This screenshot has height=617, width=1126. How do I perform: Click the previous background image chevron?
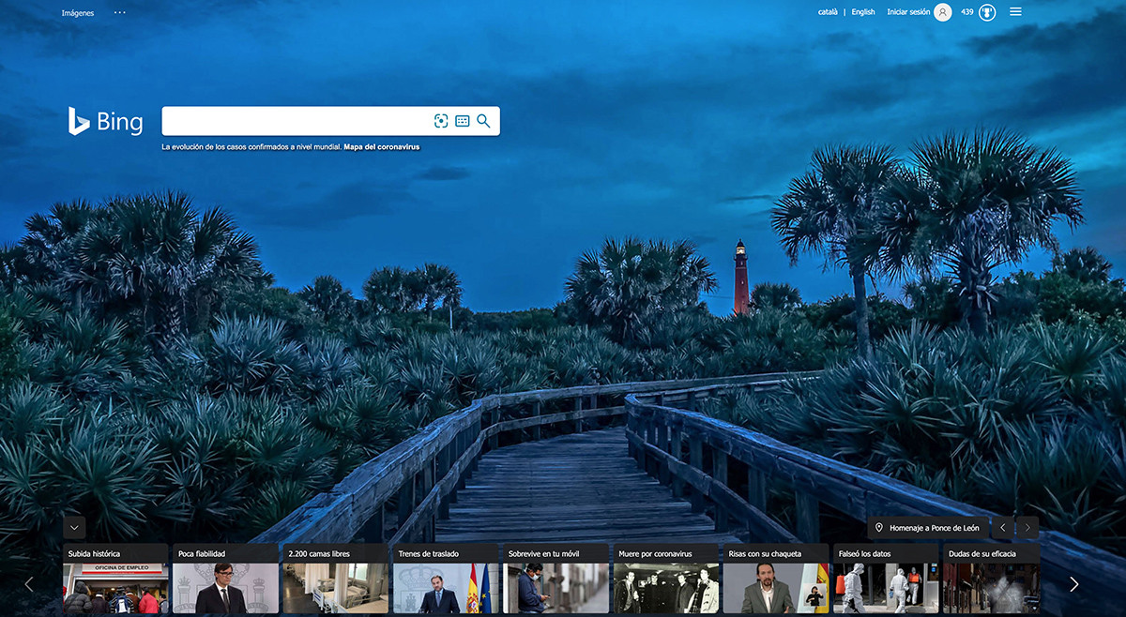pyautogui.click(x=1002, y=527)
